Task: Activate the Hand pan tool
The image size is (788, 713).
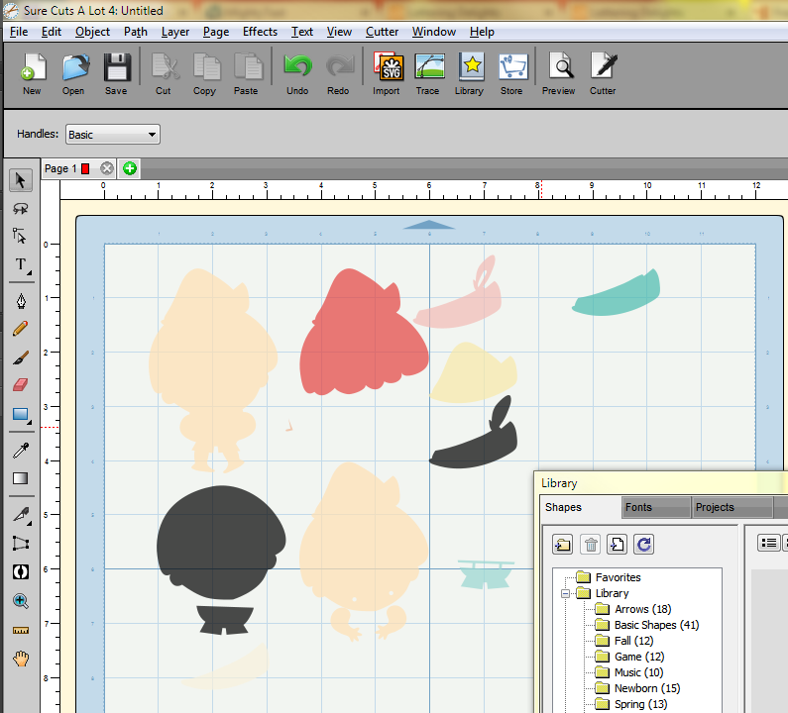Action: pyautogui.click(x=20, y=659)
